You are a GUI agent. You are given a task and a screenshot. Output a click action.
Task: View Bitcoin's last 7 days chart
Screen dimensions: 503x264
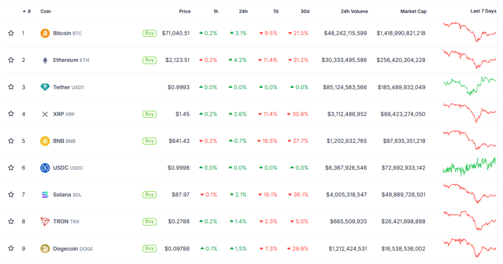[469, 32]
